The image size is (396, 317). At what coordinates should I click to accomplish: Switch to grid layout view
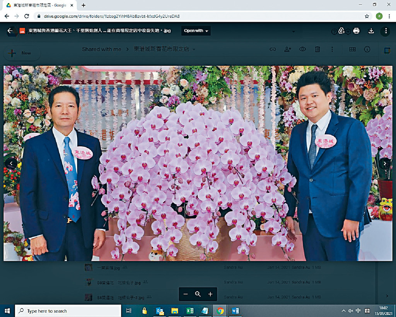(x=352, y=49)
